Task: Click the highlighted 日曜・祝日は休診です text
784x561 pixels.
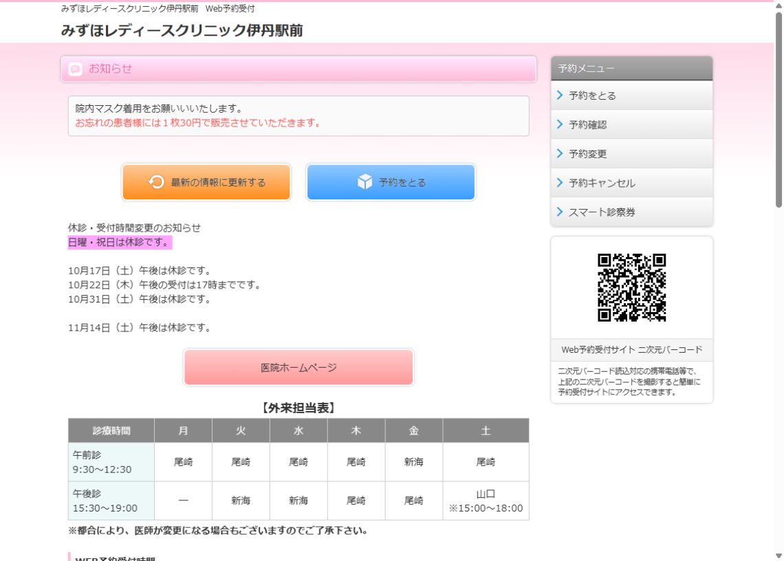Action: click(120, 243)
